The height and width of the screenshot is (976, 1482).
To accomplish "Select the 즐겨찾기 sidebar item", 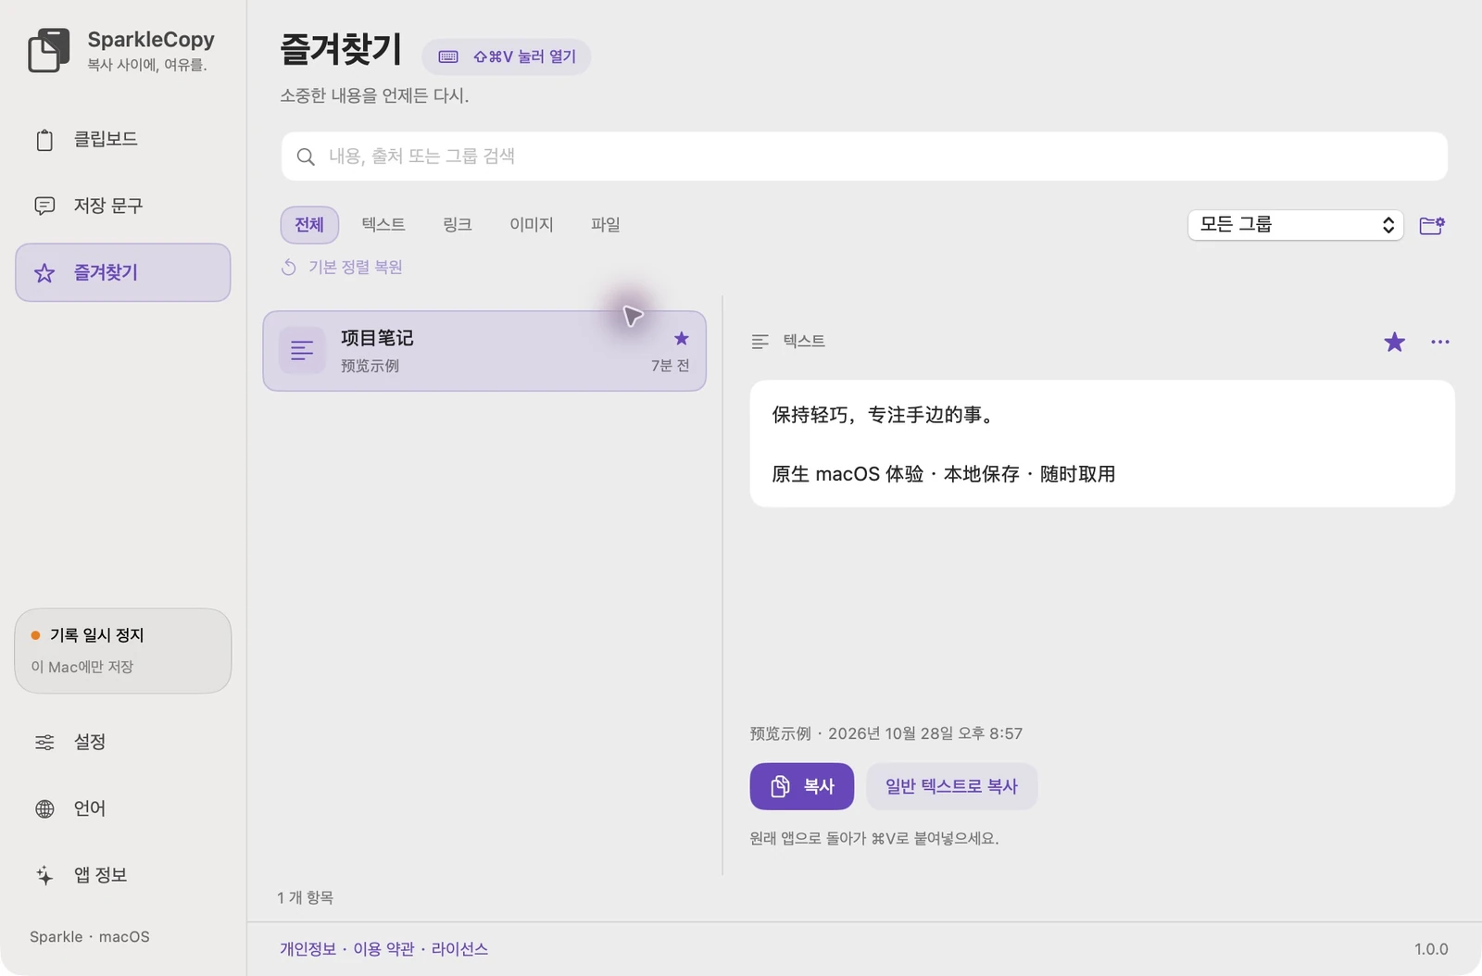I will (122, 272).
